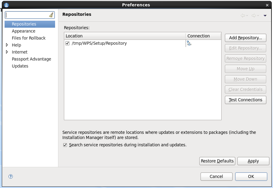Click the back navigation arrow icon

(243, 16)
